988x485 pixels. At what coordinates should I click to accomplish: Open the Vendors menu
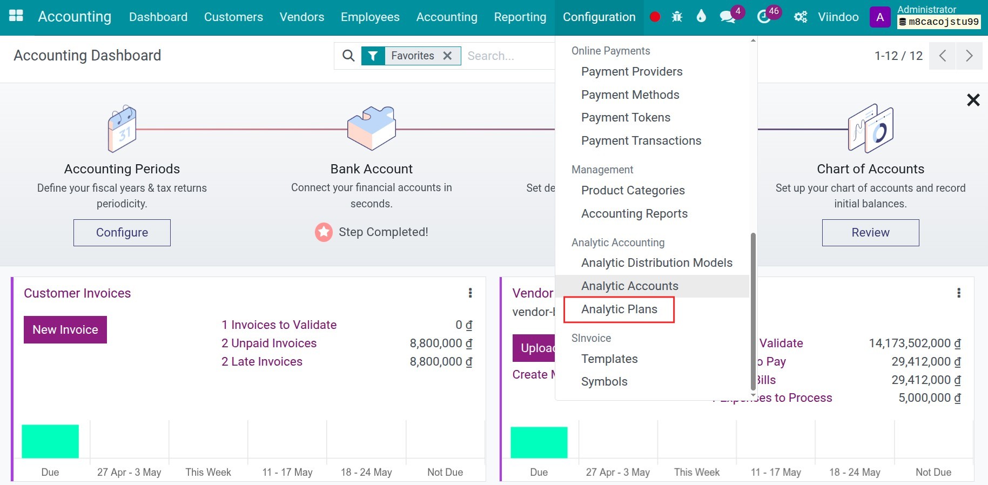pos(302,17)
